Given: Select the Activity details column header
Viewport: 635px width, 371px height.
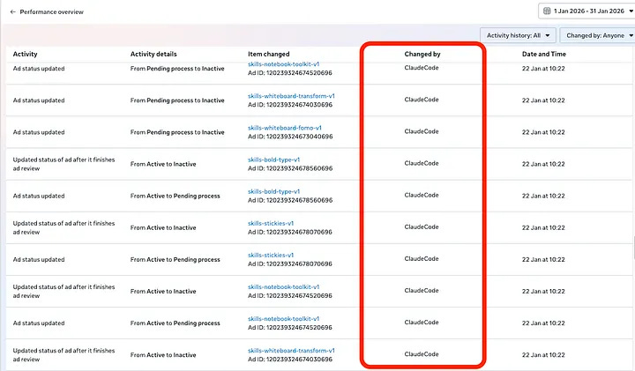Looking at the screenshot, I should [x=153, y=55].
